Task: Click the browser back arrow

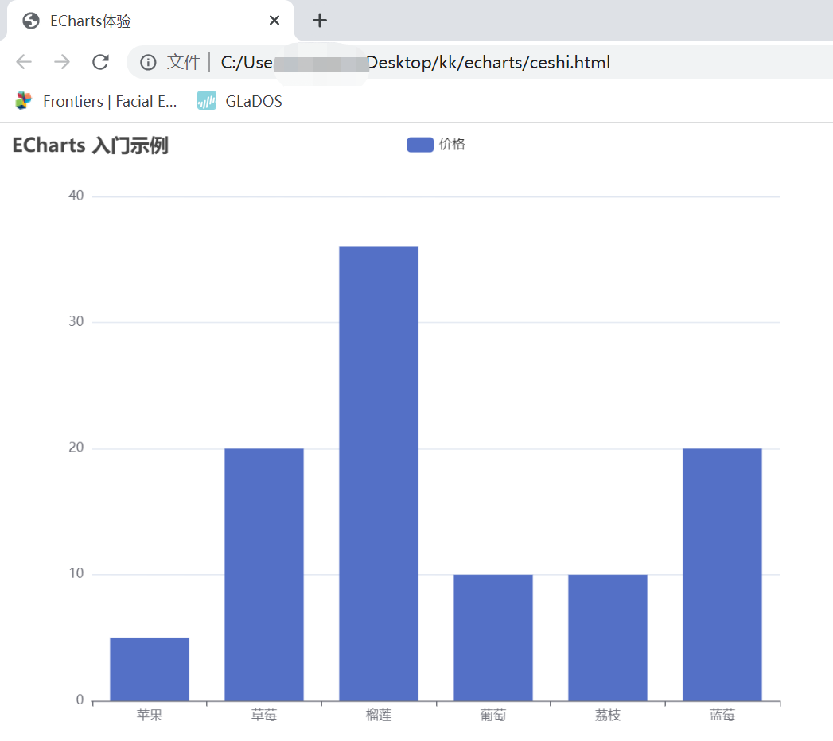Action: (x=24, y=62)
